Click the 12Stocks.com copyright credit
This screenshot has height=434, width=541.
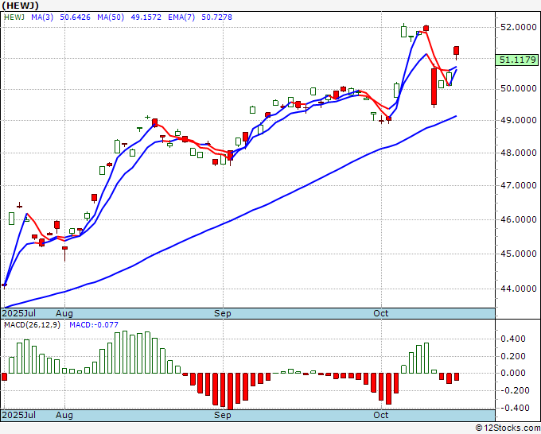click(508, 428)
